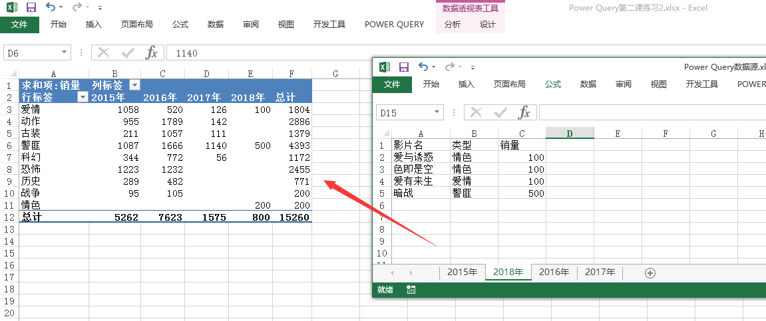Open 公式 tab in main window
This screenshot has height=321, width=766.
(x=180, y=25)
